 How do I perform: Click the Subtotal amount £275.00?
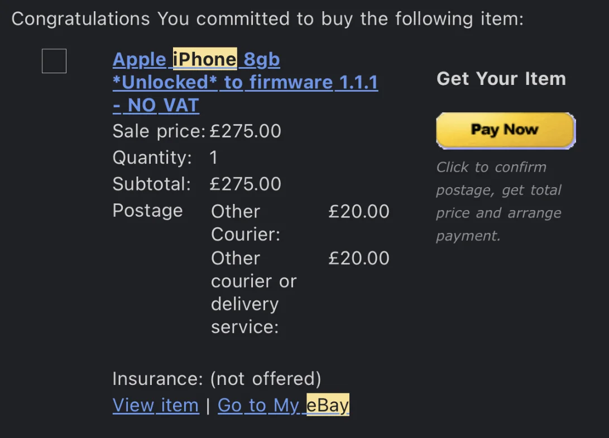click(245, 184)
